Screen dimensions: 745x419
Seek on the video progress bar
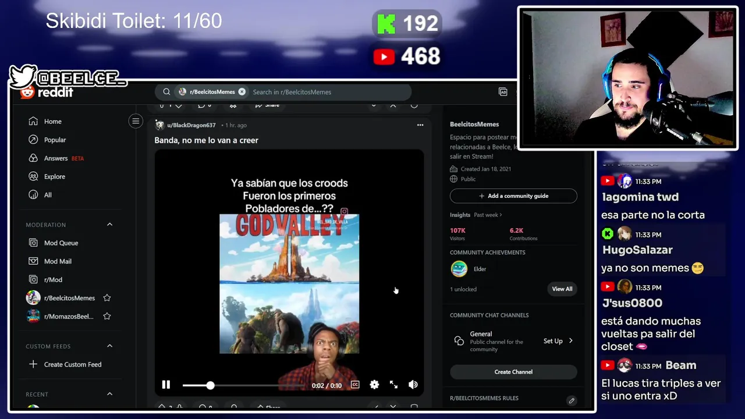point(243,385)
